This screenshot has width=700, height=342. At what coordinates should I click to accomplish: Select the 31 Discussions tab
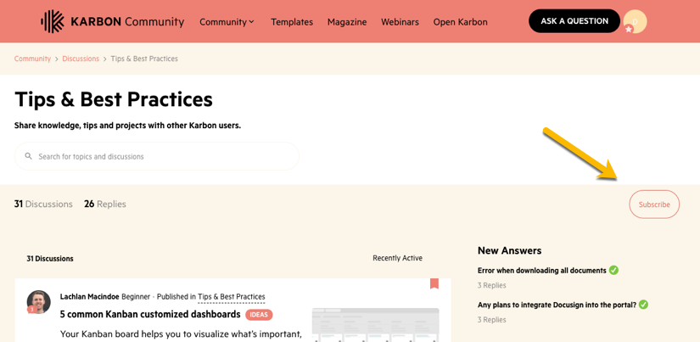[x=43, y=204]
